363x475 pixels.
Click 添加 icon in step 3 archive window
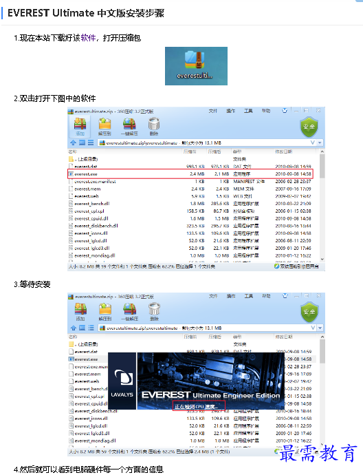80,312
